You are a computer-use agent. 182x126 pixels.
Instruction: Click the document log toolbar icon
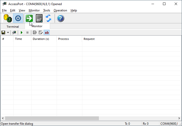point(39,18)
